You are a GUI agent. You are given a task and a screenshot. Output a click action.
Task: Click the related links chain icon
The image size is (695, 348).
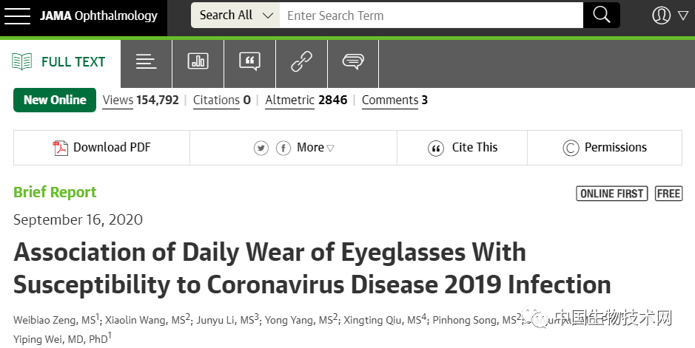pyautogui.click(x=301, y=62)
